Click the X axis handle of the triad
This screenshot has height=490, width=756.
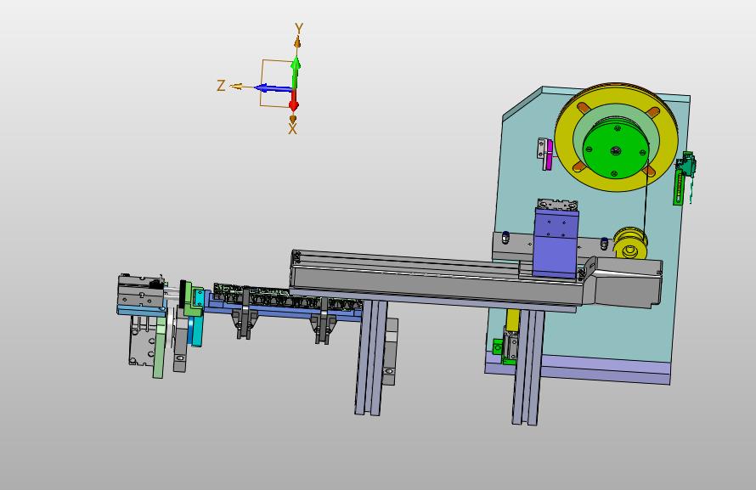coord(293,118)
